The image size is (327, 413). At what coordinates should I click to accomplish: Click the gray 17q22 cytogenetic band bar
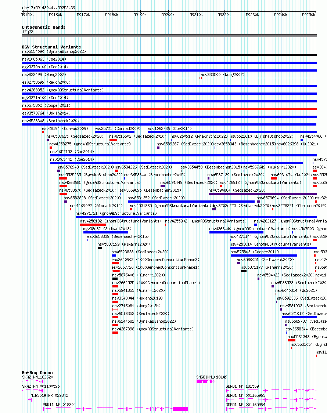(169, 36)
